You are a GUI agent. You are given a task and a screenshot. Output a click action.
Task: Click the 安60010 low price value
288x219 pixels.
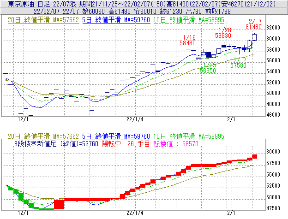[x=145, y=12]
